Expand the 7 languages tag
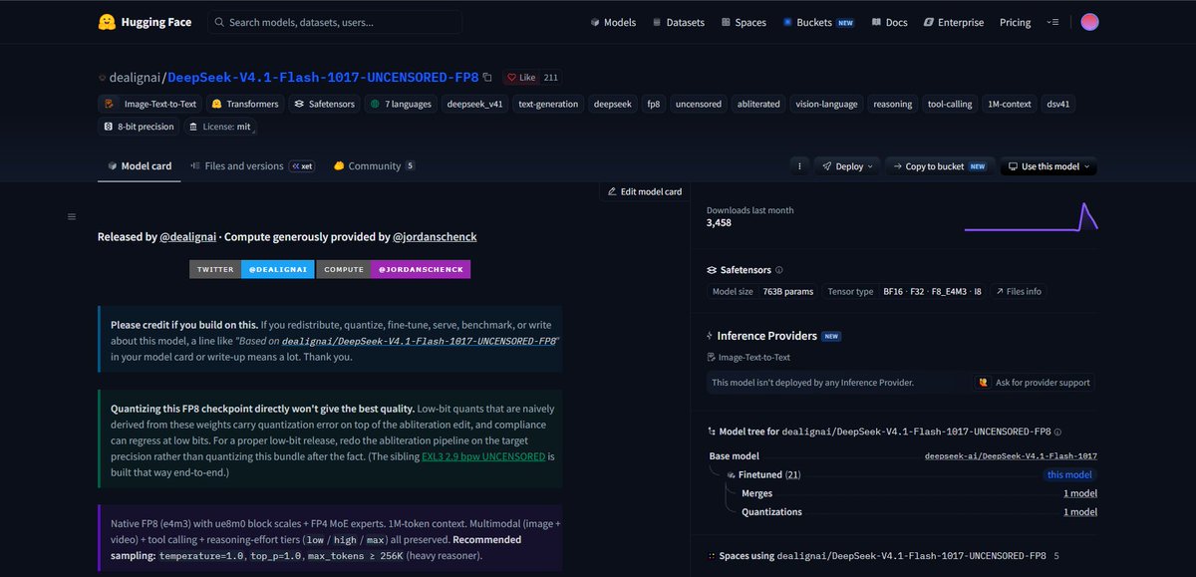The height and width of the screenshot is (577, 1196). (x=401, y=104)
